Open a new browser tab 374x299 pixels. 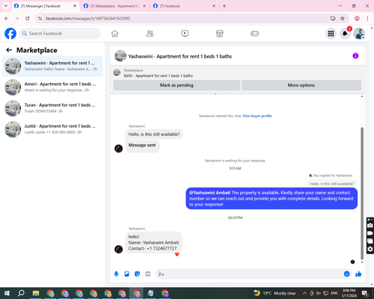coord(224,6)
